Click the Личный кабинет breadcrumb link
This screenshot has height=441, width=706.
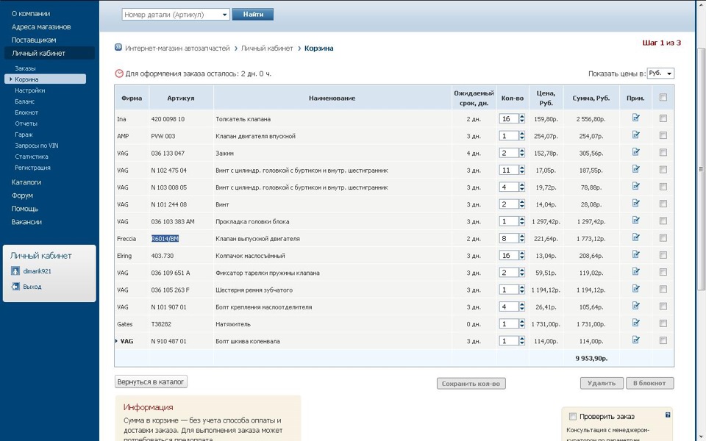[268, 49]
